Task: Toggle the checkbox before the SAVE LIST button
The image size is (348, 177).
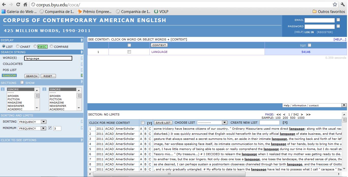Action: click(x=143, y=123)
